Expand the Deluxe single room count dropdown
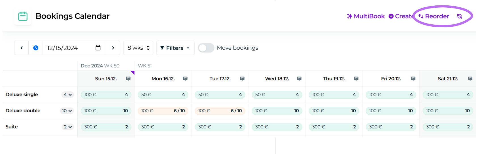The width and height of the screenshot is (484, 154). coord(67,95)
